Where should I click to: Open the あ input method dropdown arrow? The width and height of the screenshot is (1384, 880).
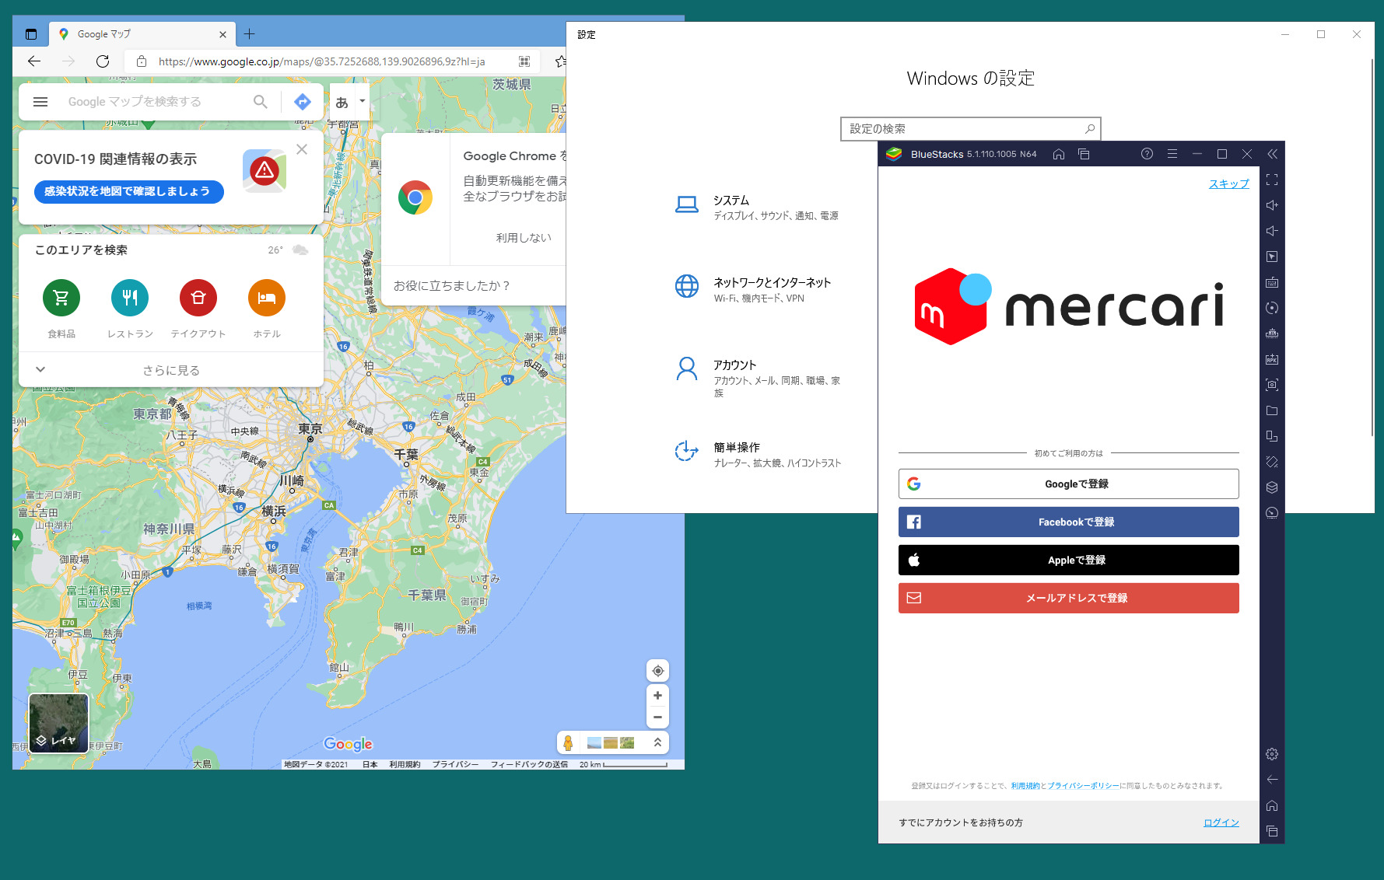[x=362, y=101]
